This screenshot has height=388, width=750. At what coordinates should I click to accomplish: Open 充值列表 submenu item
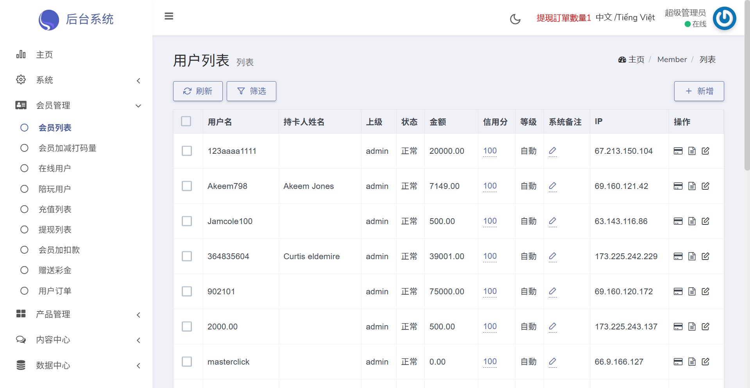55,210
